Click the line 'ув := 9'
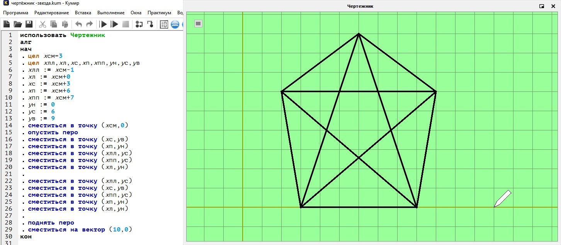561x245 pixels. [x=41, y=118]
